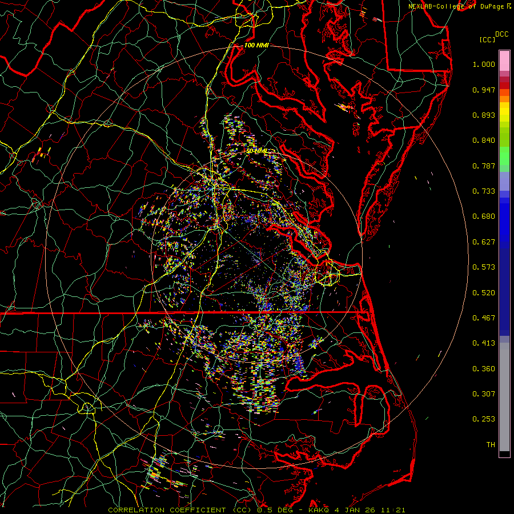Click the 1.000 legend value

(x=484, y=65)
